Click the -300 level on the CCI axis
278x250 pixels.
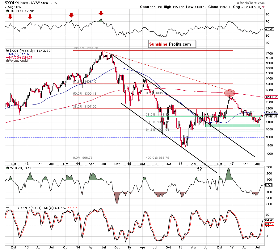(269, 204)
